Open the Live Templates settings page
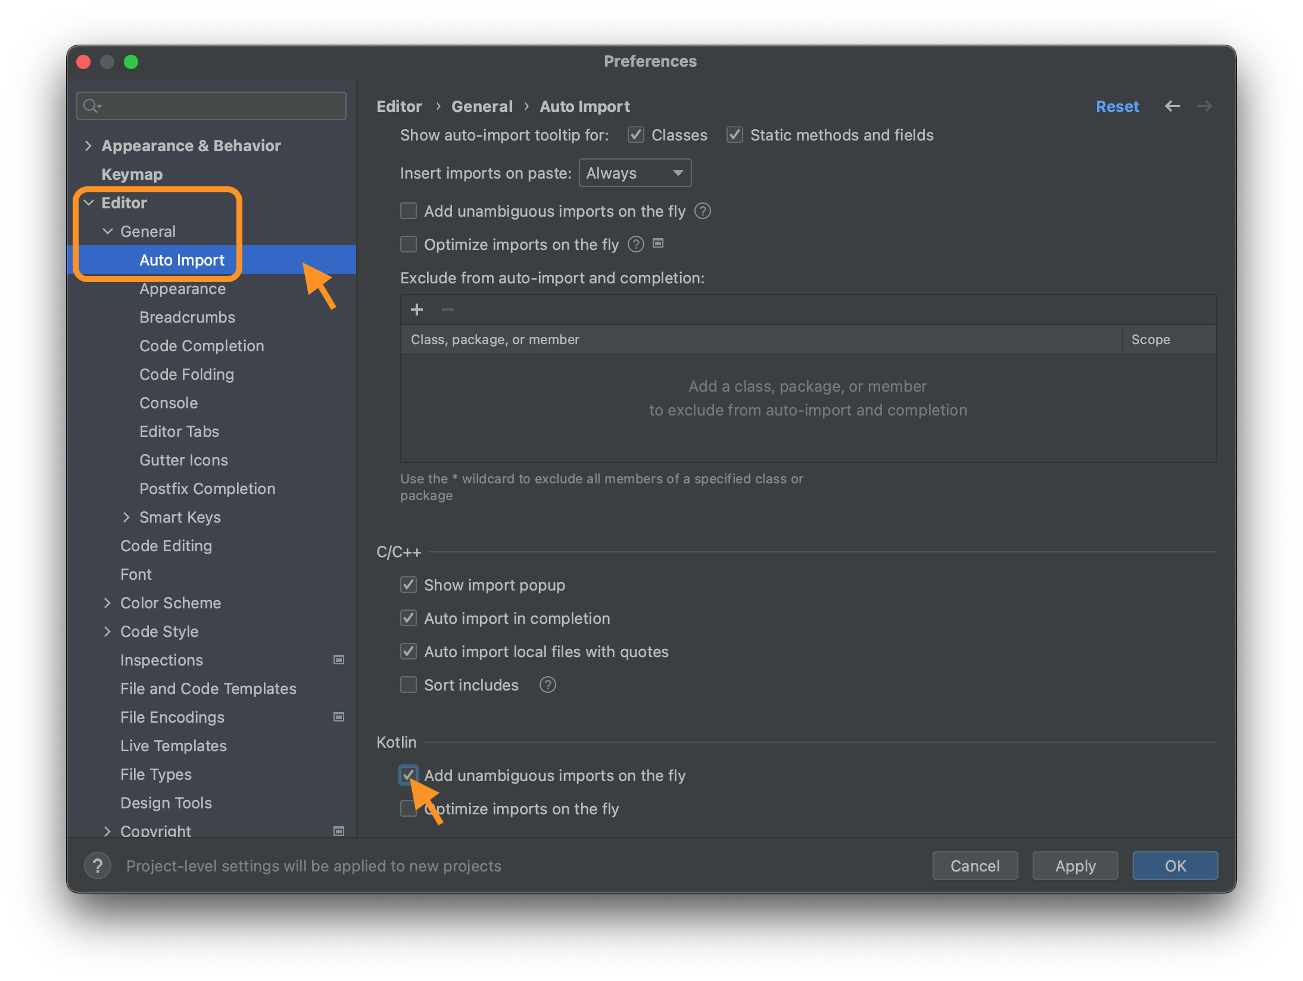 coord(173,746)
